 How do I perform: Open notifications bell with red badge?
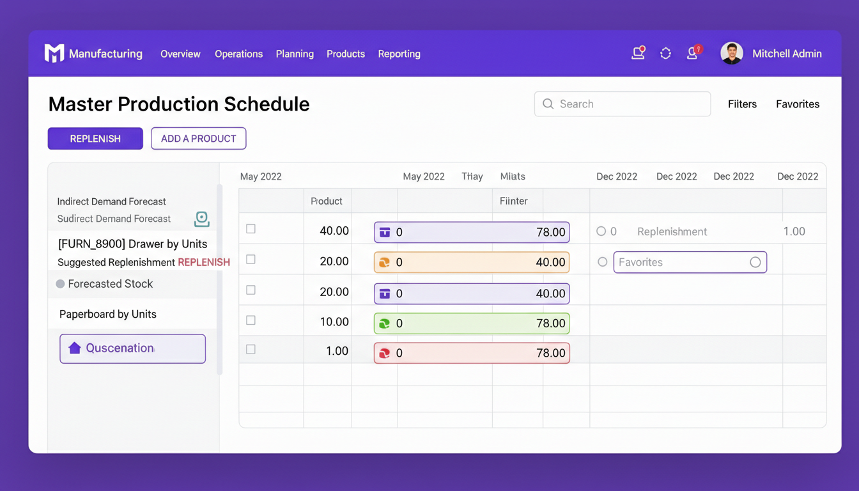click(x=693, y=53)
